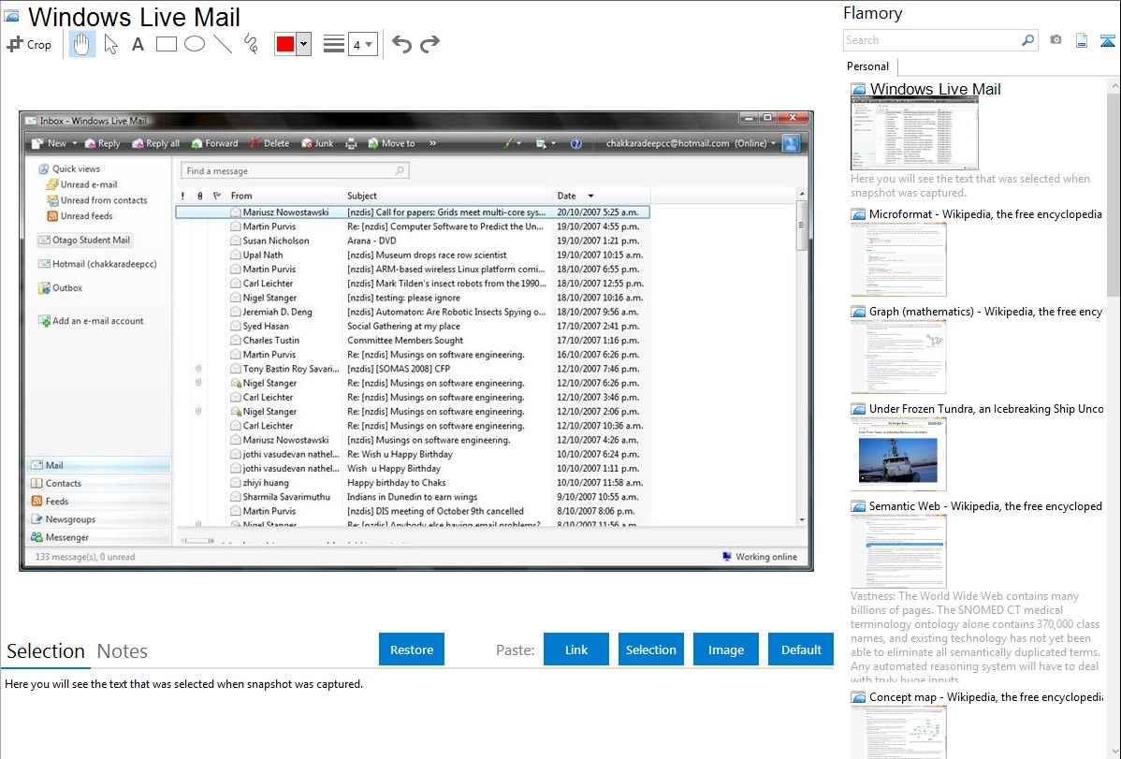Image resolution: width=1121 pixels, height=759 pixels.
Task: Select the Susan Nicholson Arana - DVD email
Action: (x=413, y=241)
